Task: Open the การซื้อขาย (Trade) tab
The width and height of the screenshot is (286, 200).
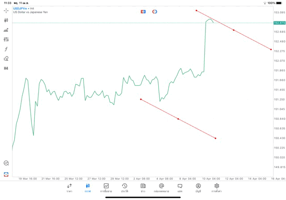Action: pyautogui.click(x=106, y=188)
